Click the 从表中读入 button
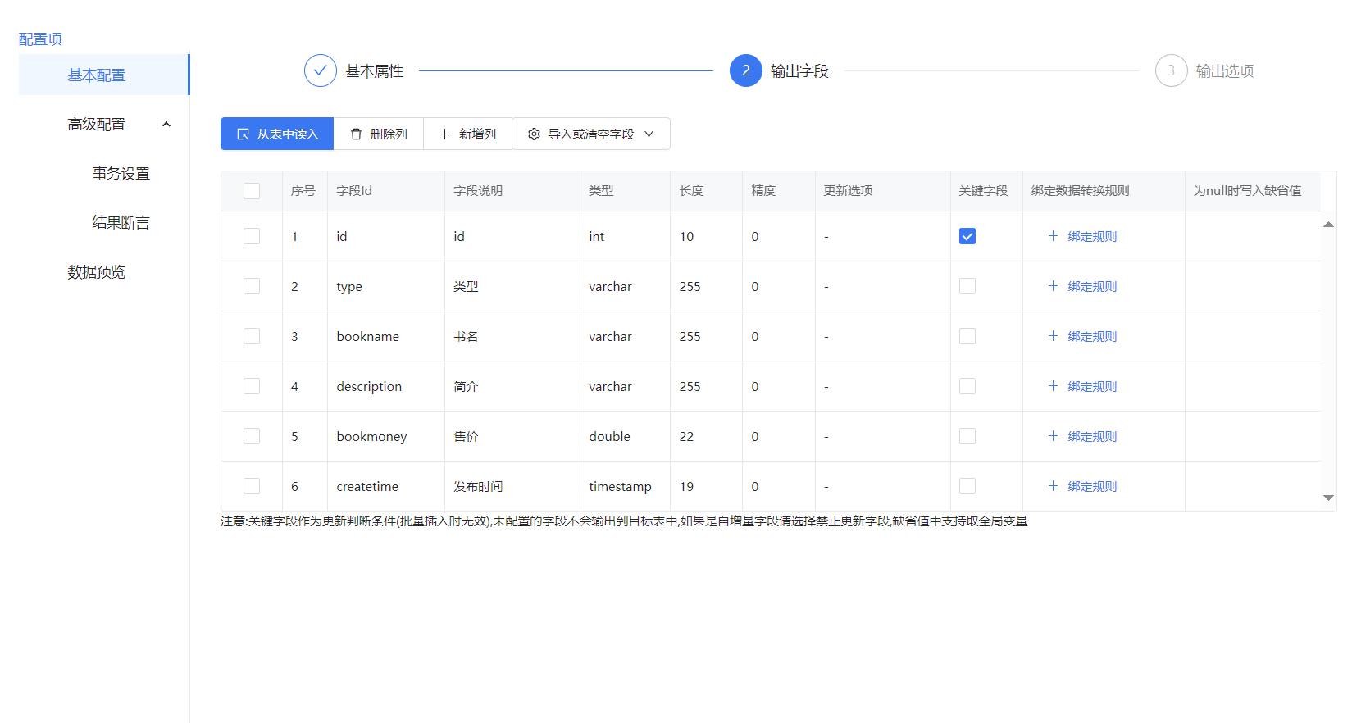Viewport: 1352px width, 723px height. click(x=277, y=134)
